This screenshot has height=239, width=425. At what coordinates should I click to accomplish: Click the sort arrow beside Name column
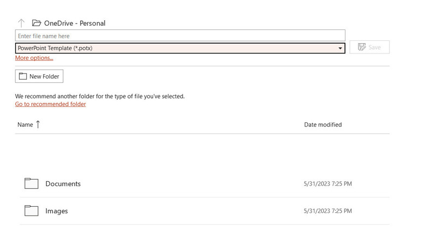(x=38, y=124)
